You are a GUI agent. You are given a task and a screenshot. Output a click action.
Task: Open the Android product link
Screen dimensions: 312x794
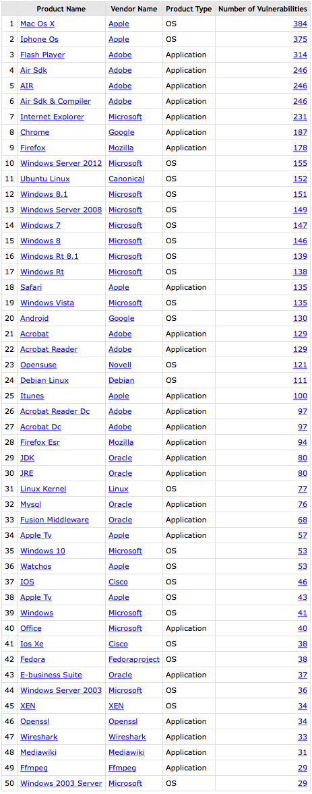point(34,319)
